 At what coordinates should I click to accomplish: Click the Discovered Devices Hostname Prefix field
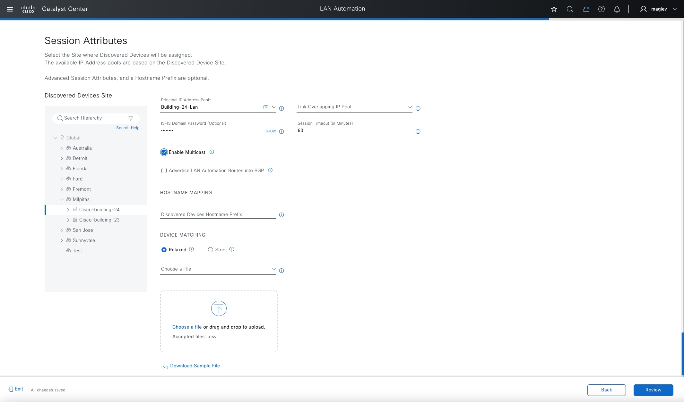coord(218,214)
